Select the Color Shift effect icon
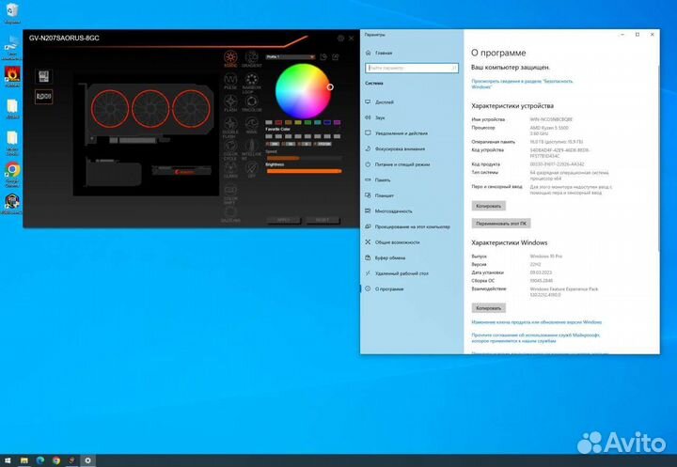Screen dimensions: 677x467 [x=230, y=191]
